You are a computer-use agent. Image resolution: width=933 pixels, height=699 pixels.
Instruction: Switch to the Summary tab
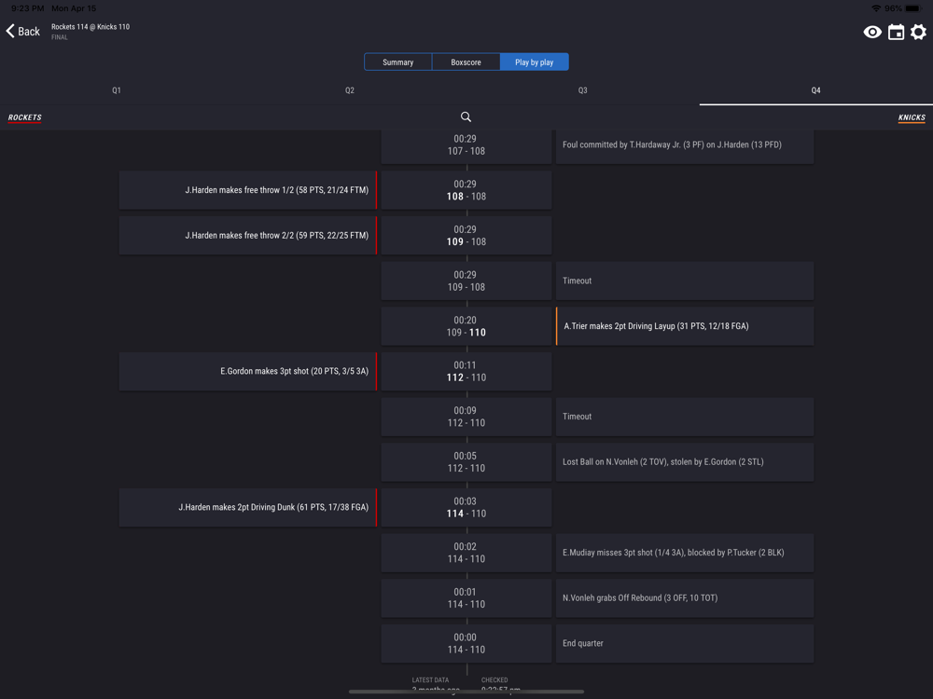click(398, 62)
